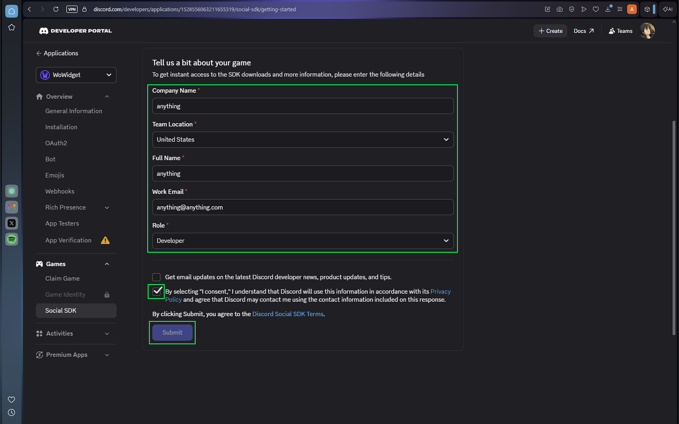Expand the Rich Presence submenu
The image size is (679, 424).
coord(107,207)
